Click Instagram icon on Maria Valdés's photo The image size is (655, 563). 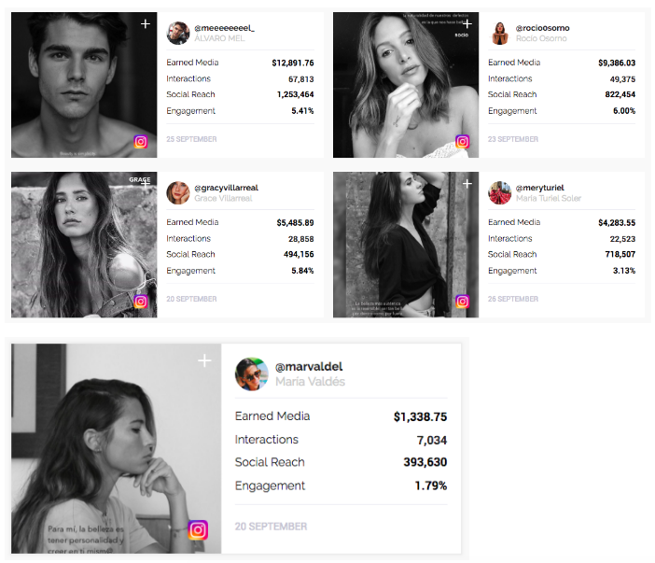pos(198,530)
